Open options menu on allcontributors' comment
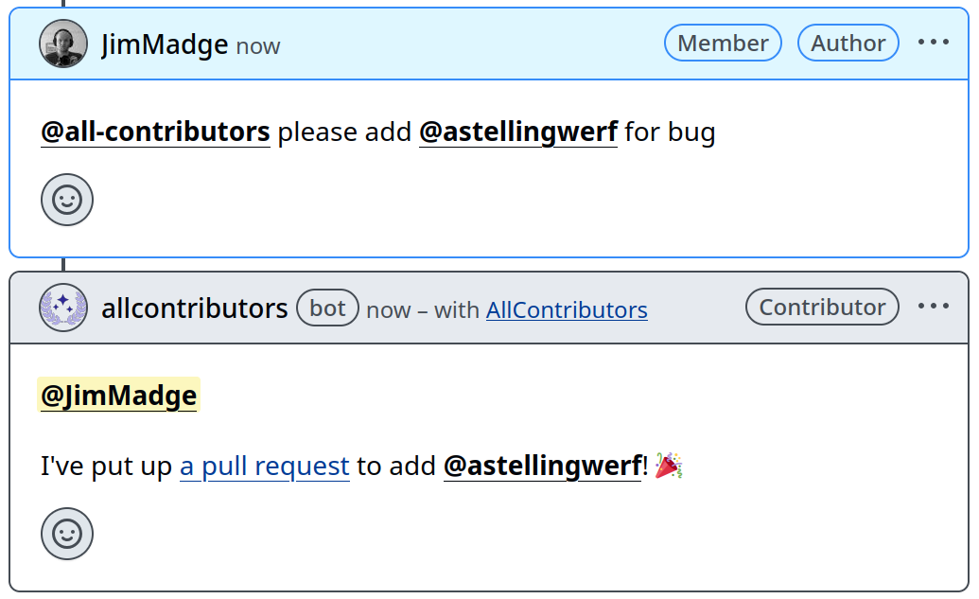Screen dimensions: 979x599 pyautogui.click(x=933, y=307)
